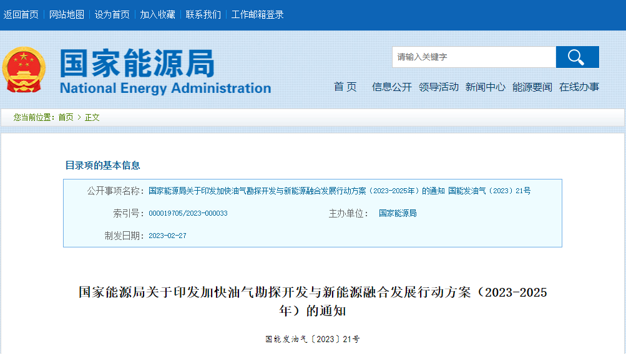Viewport: 626px width, 354px height.
Task: Click the national emblem logo
Action: click(x=24, y=70)
